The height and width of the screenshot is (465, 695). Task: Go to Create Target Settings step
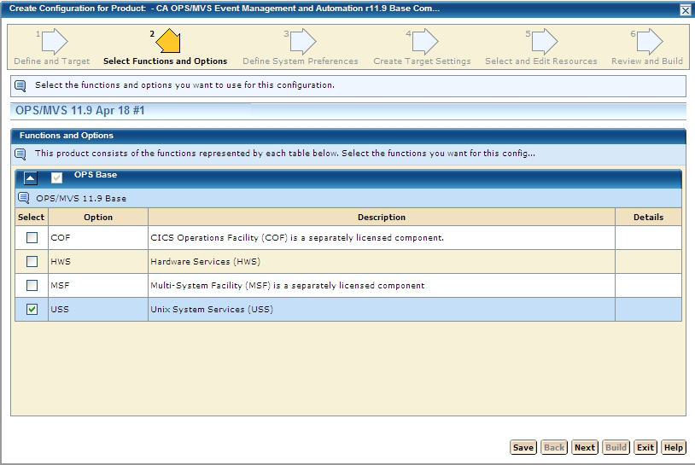(x=422, y=61)
